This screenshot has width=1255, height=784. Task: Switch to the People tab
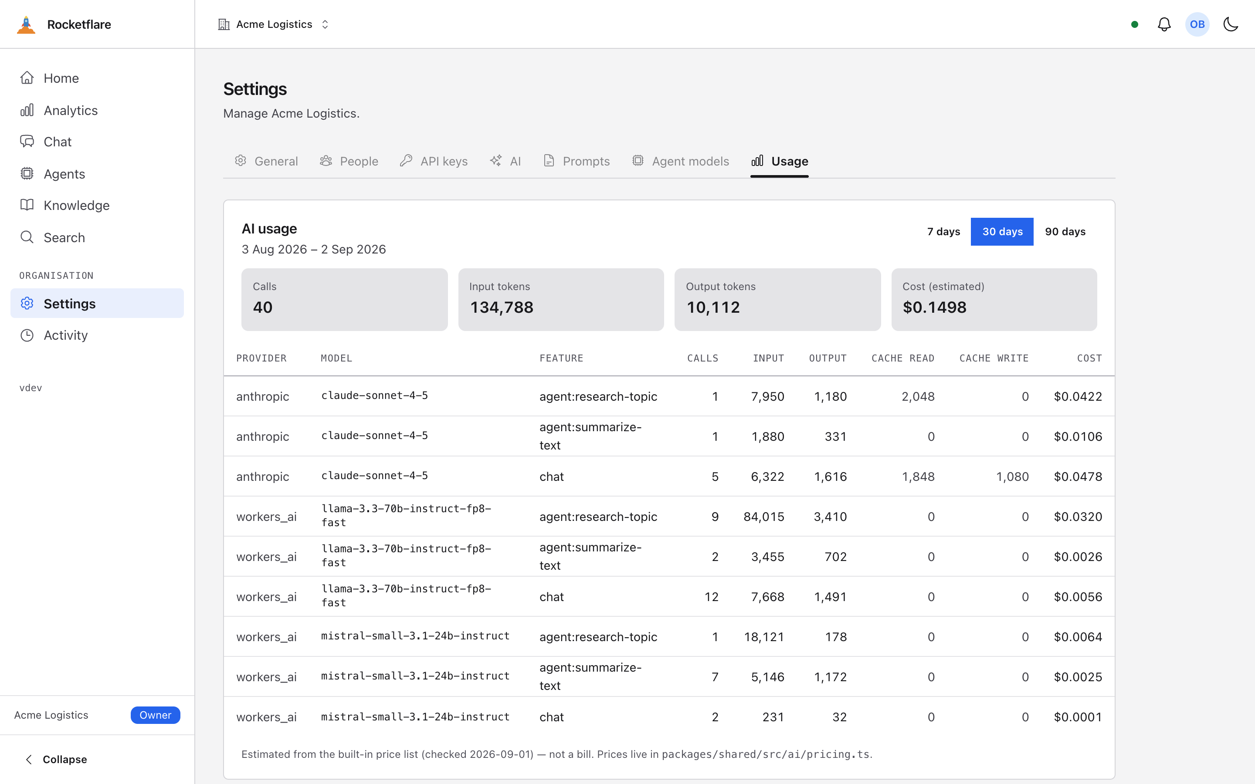tap(349, 161)
